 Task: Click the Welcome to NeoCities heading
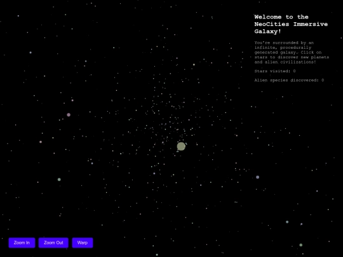pos(291,24)
